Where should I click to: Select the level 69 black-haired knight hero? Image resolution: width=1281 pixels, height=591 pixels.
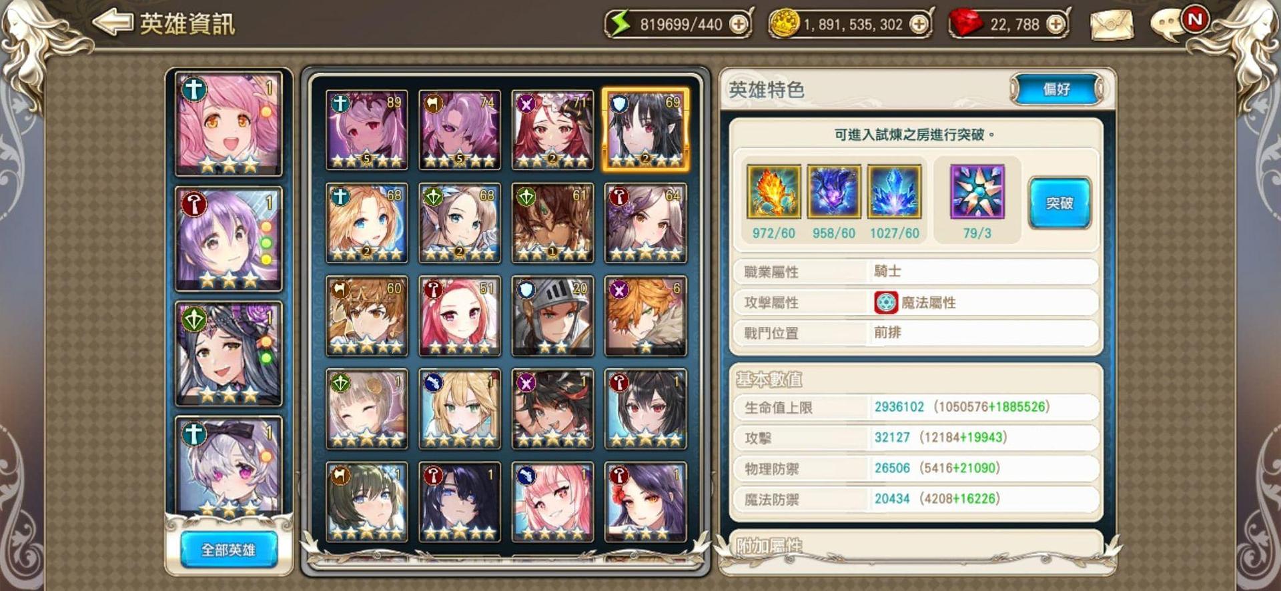[646, 129]
